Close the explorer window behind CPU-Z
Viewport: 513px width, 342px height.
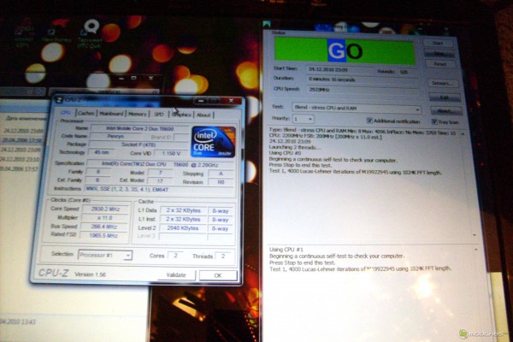click(150, 78)
